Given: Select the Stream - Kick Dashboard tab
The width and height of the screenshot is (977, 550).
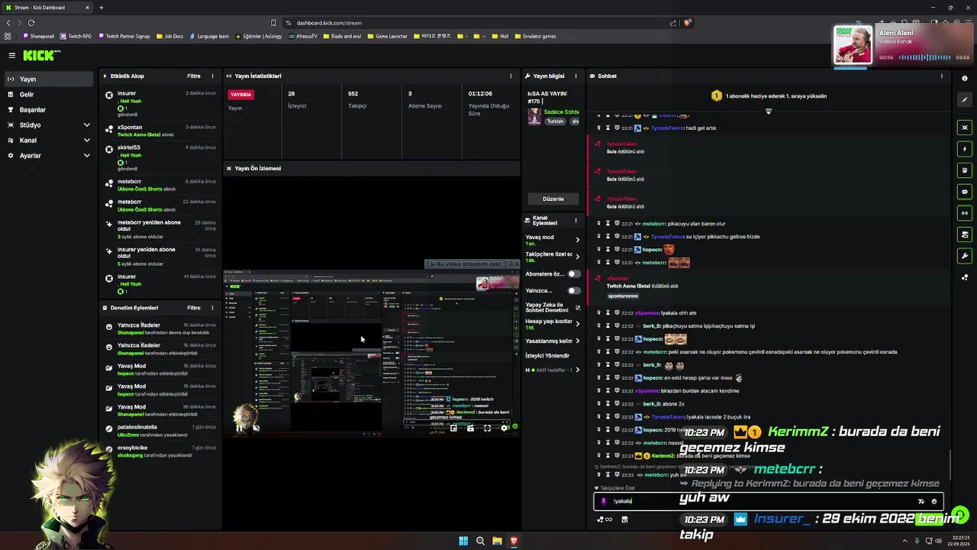Looking at the screenshot, I should 47,8.
